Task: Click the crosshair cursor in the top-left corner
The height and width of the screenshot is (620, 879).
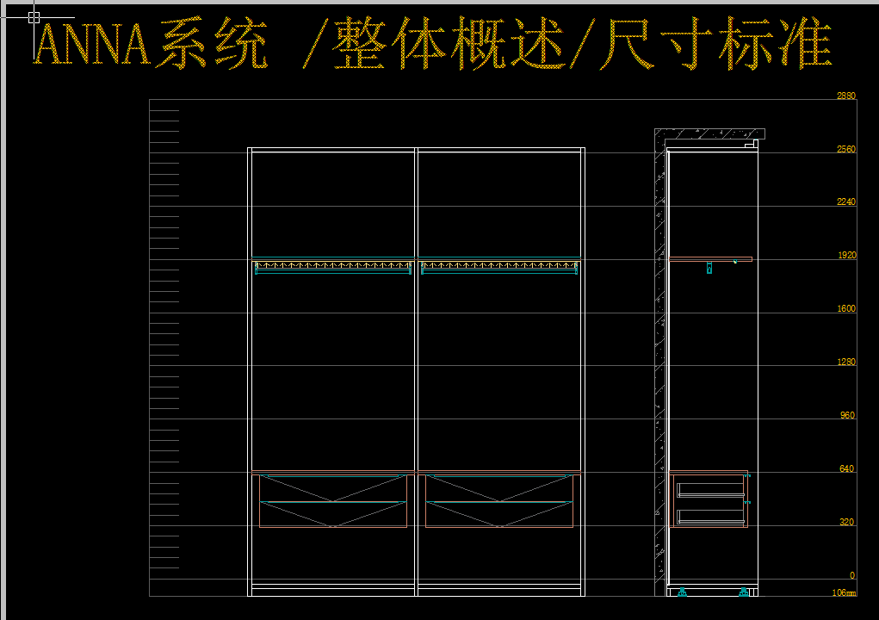Action: (34, 16)
